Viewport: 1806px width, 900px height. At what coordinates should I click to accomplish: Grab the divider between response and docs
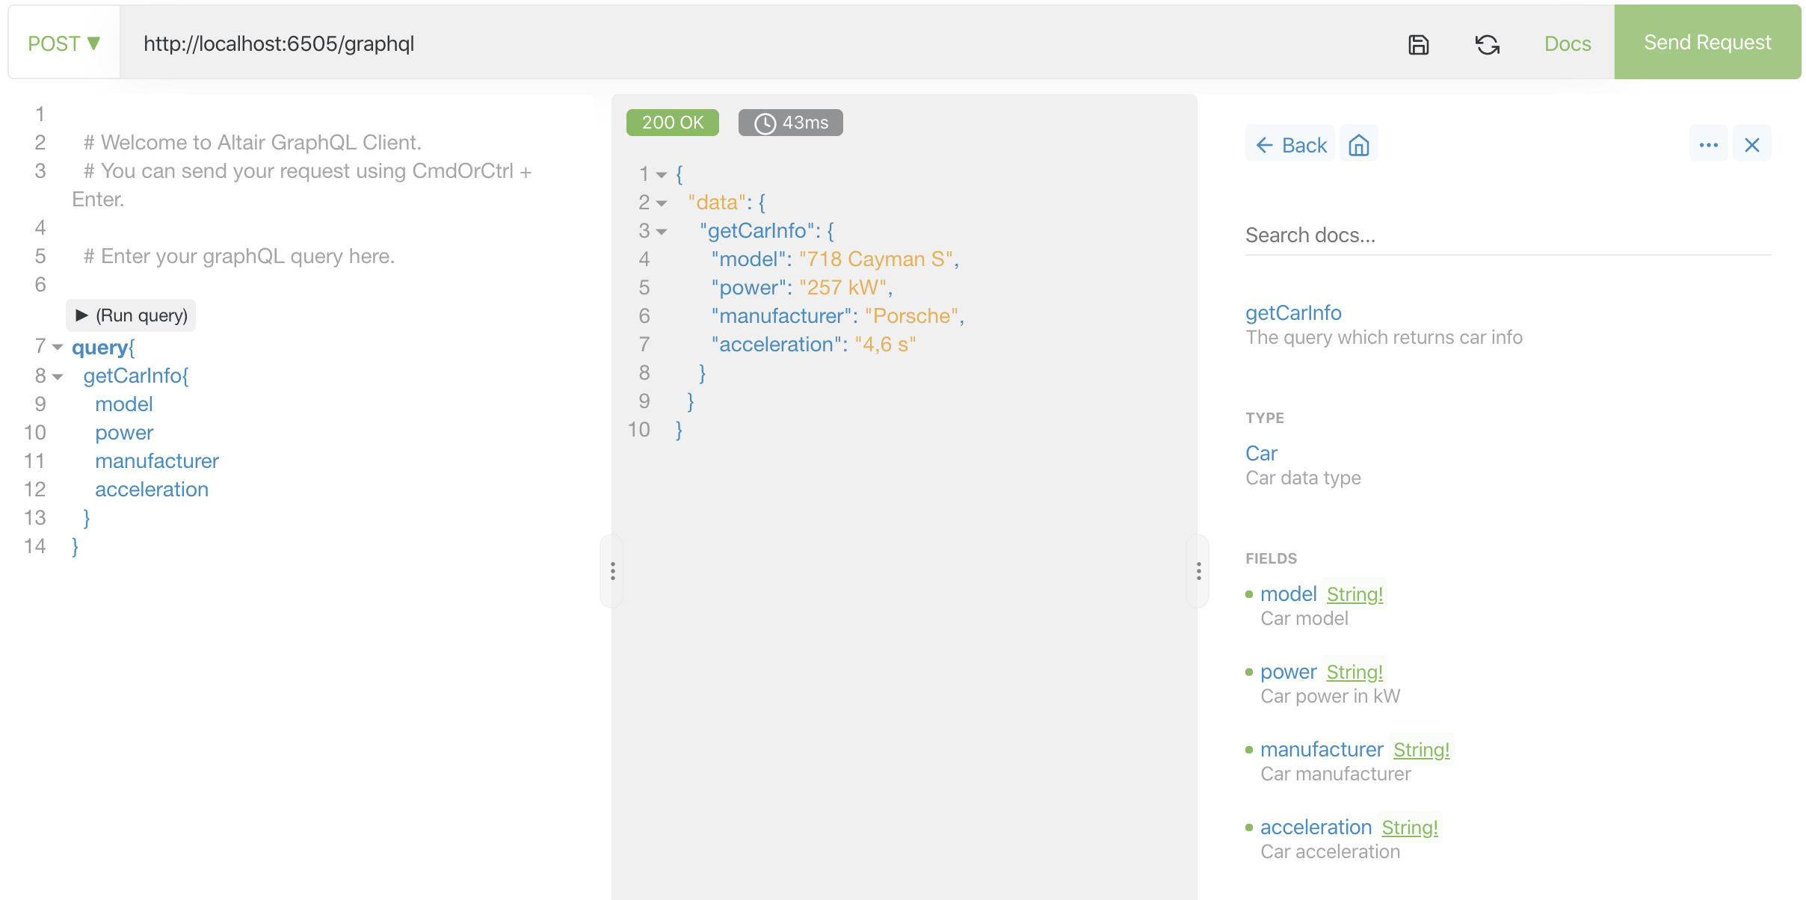(1198, 571)
